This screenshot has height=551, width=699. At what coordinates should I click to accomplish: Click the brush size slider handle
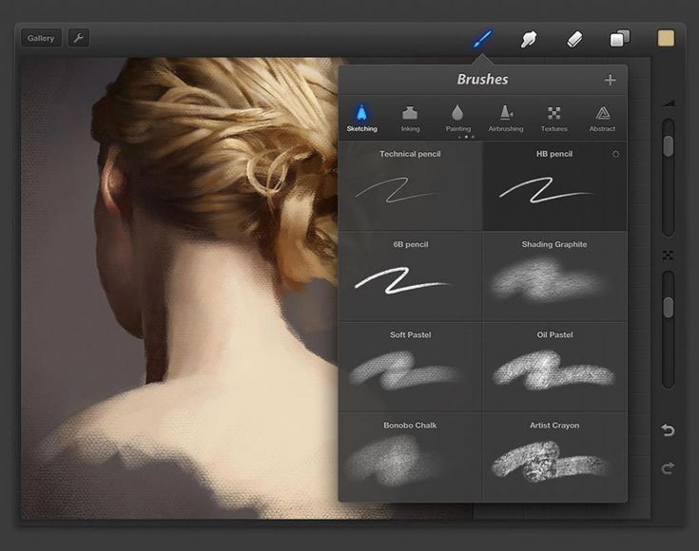(x=668, y=146)
